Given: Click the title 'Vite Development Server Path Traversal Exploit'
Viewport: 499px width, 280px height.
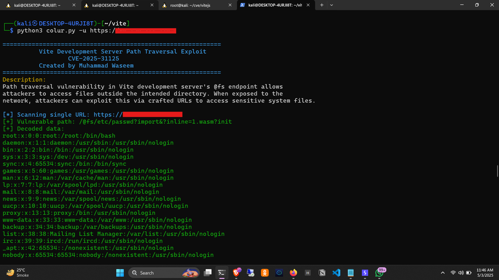Looking at the screenshot, I should tap(123, 51).
